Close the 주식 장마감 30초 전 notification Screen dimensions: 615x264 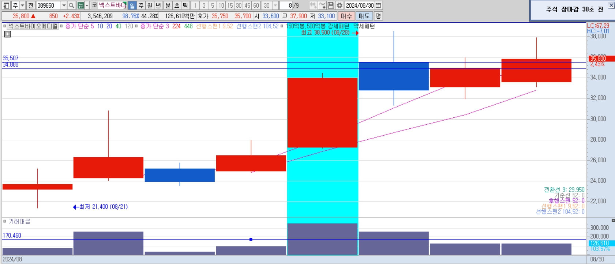(611, 5)
